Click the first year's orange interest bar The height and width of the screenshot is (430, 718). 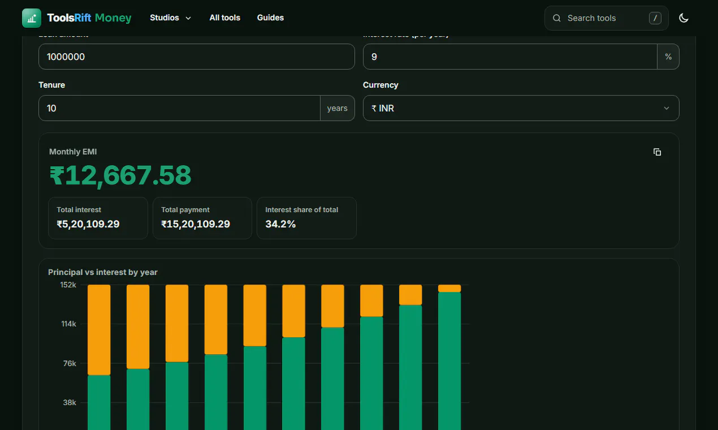[99, 330]
